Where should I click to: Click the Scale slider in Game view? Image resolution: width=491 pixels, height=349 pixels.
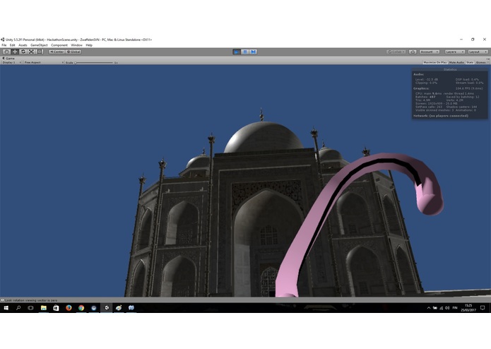(94, 62)
